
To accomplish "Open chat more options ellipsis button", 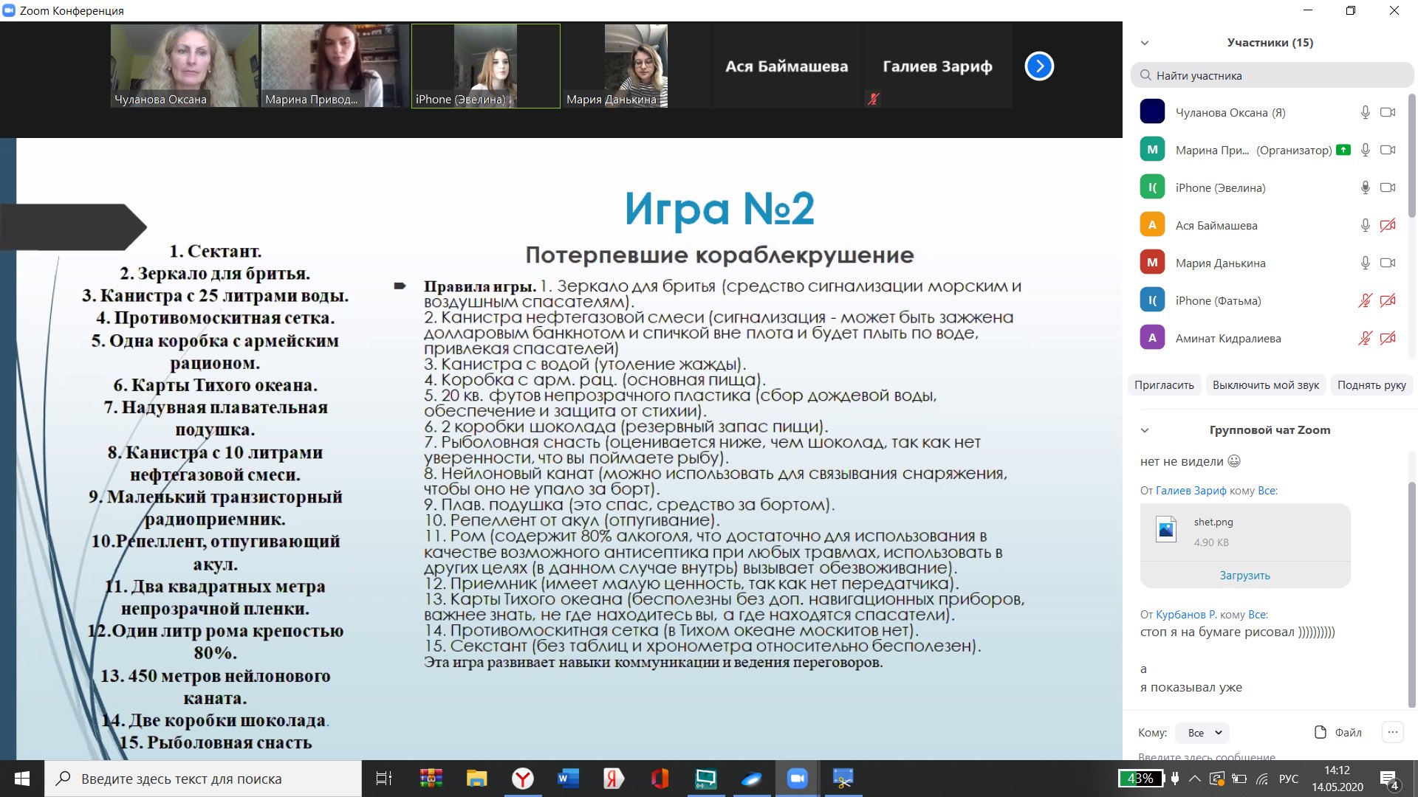I will 1392,732.
